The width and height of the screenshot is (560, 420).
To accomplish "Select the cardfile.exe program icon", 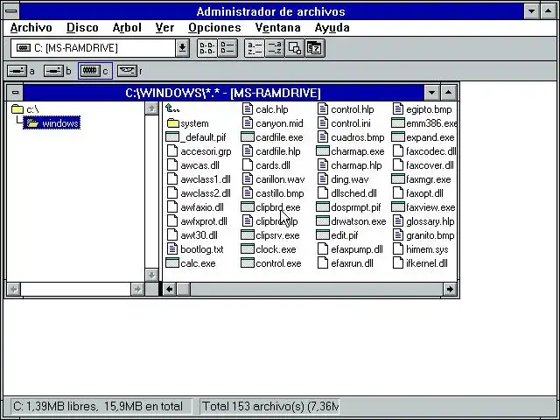I will point(248,137).
